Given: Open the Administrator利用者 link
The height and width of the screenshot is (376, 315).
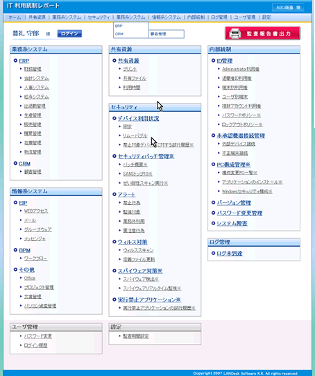Looking at the screenshot, I should point(241,69).
